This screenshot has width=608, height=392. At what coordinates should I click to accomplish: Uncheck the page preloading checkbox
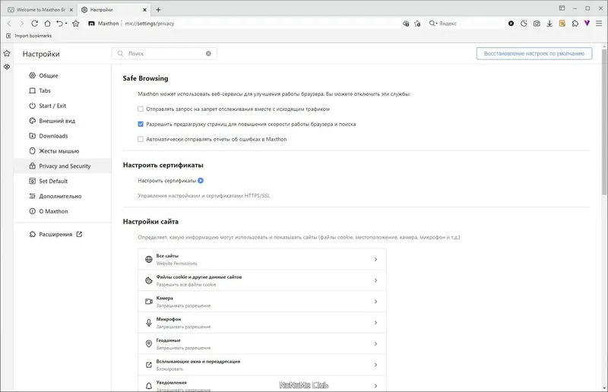(141, 124)
